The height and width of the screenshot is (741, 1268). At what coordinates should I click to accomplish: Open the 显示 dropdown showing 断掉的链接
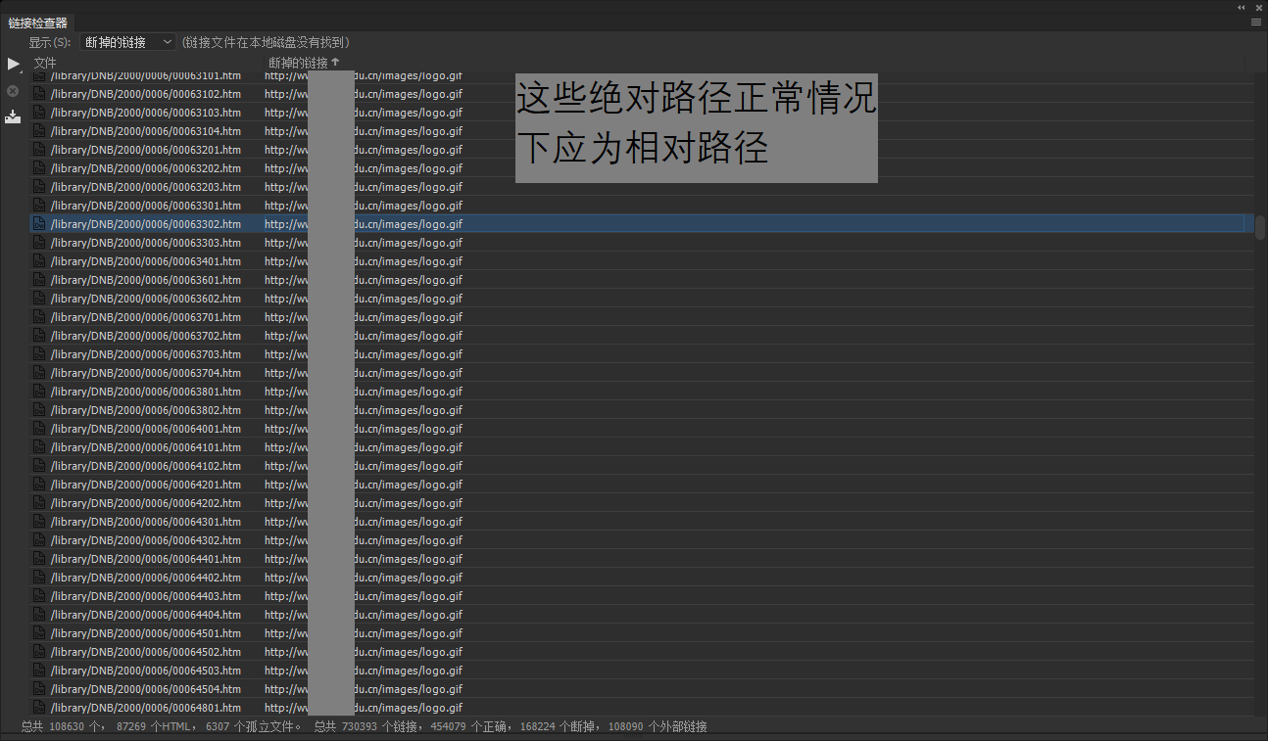coord(128,42)
